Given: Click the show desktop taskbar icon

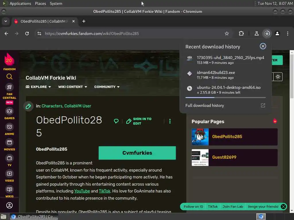Looking at the screenshot, I should [3, 217].
